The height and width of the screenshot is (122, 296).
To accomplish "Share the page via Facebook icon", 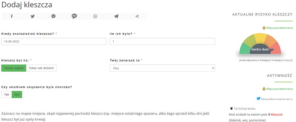I will pyautogui.click(x=12, y=16).
